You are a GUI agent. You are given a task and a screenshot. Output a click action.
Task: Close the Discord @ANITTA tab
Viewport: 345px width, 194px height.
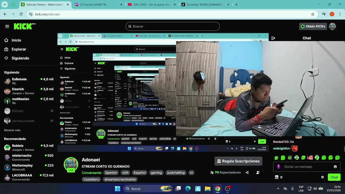tap(121, 5)
